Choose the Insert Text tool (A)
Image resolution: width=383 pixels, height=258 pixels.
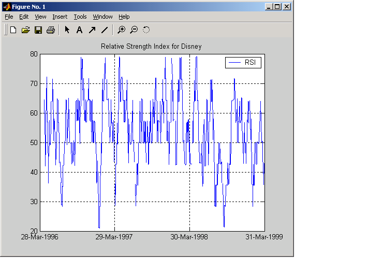[79, 30]
